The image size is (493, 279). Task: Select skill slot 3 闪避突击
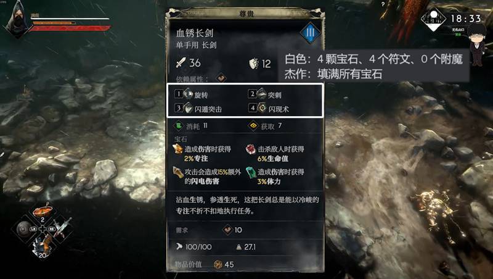tap(198, 108)
